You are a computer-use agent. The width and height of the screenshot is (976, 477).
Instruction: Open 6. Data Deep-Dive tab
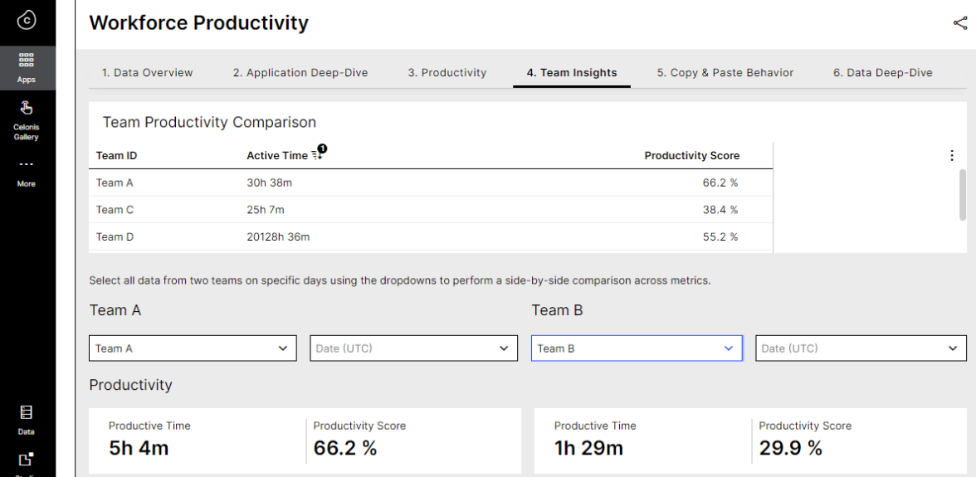click(x=883, y=73)
